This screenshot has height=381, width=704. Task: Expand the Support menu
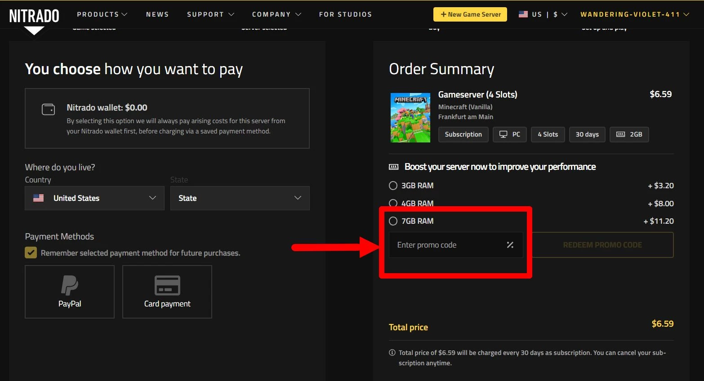pos(210,14)
